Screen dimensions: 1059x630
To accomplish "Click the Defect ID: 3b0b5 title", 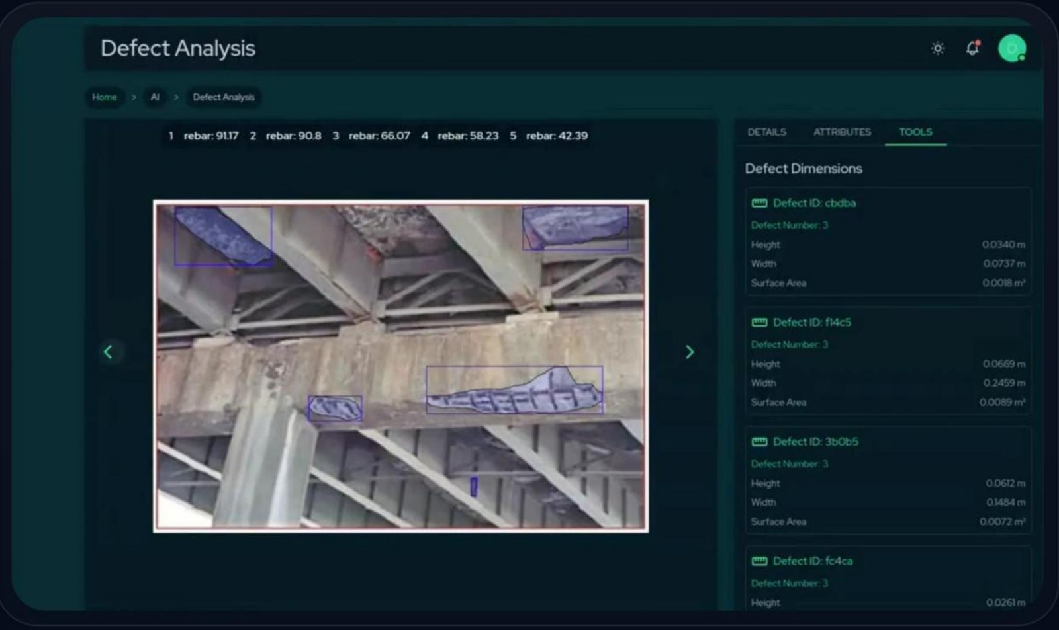I will point(815,442).
